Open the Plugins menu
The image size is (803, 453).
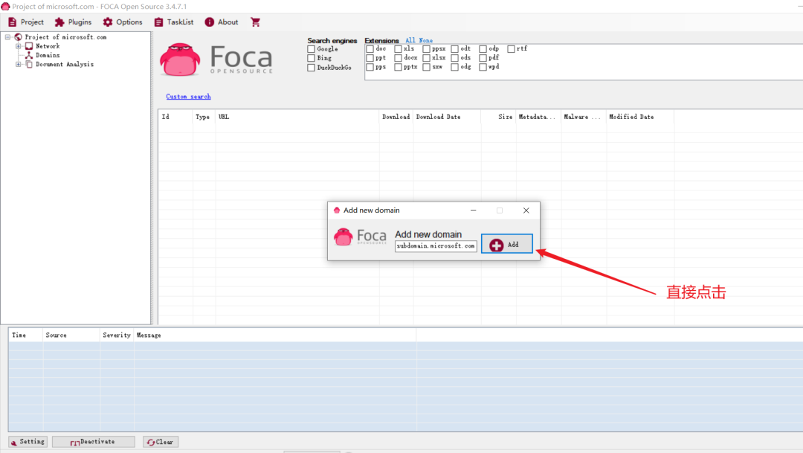pyautogui.click(x=73, y=22)
